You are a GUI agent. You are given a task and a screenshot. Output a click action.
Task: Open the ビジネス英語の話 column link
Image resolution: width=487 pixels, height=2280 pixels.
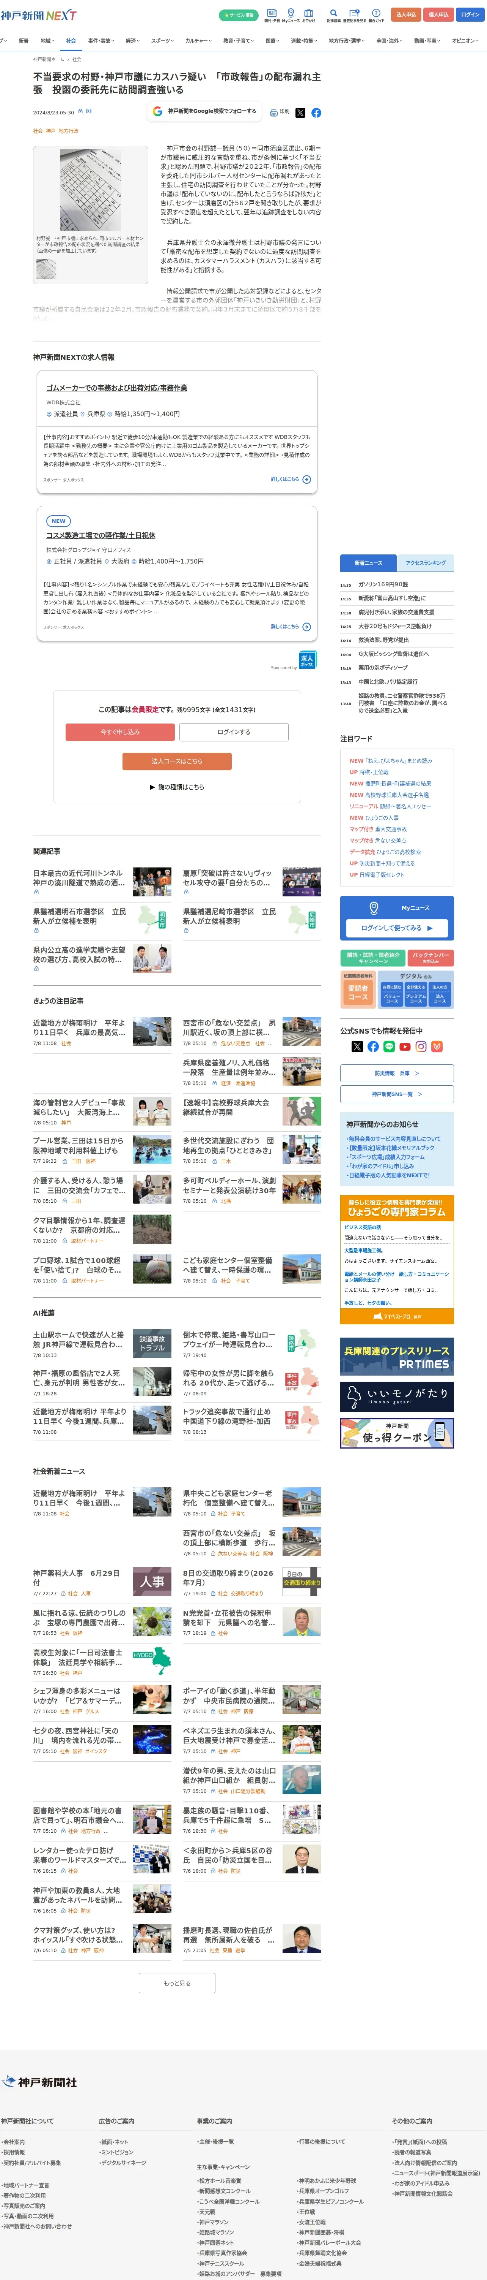click(x=362, y=1228)
